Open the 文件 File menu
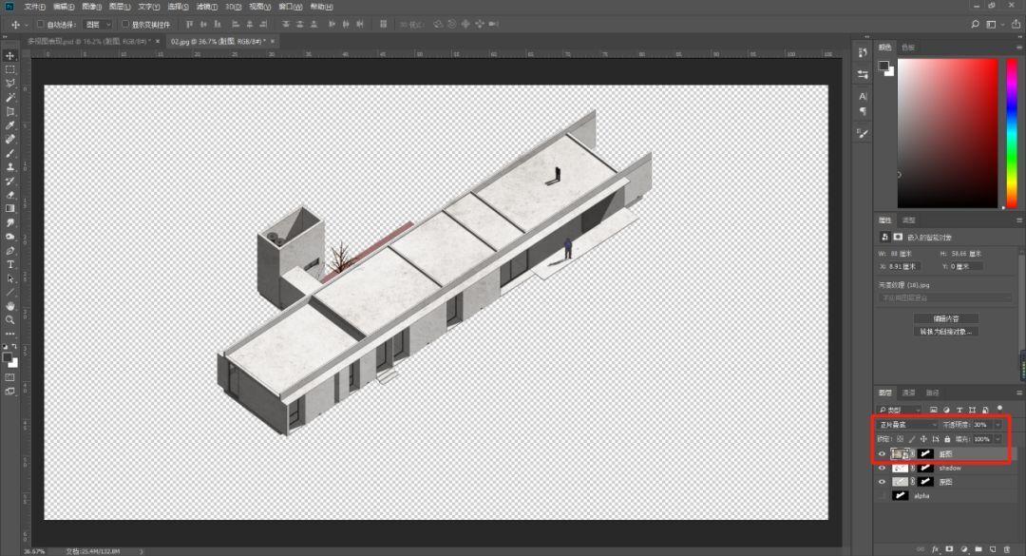Viewport: 1026px width, 556px height. [35, 7]
